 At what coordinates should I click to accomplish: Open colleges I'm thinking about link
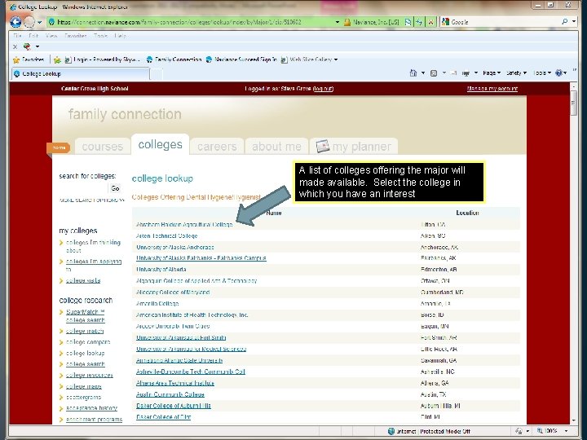(x=93, y=246)
